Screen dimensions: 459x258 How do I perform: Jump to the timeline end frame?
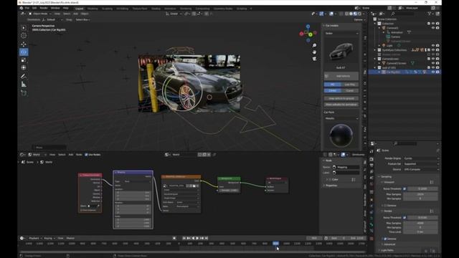tap(207, 238)
